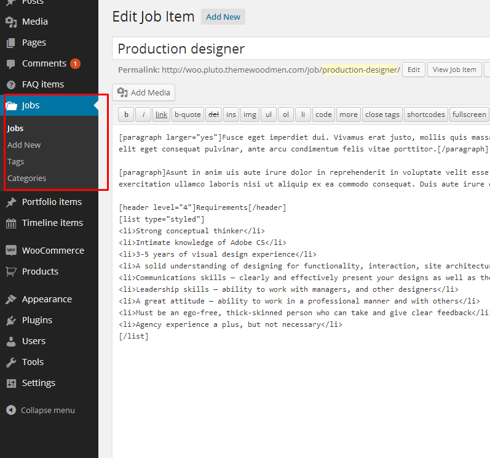
Task: Open Timeline items menu
Action: (x=52, y=223)
